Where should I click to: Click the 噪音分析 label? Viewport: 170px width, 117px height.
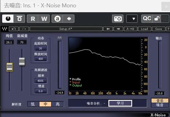tap(93, 103)
